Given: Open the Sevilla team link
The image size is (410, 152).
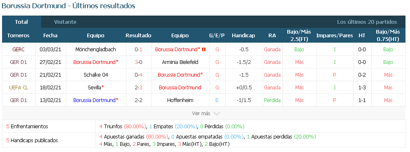Looking at the screenshot, I should (94, 87).
